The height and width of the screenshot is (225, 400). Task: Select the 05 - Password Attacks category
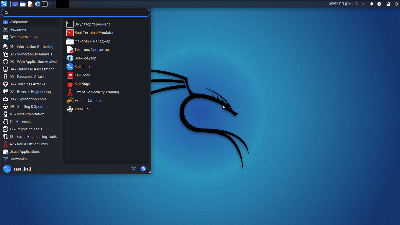(x=28, y=76)
